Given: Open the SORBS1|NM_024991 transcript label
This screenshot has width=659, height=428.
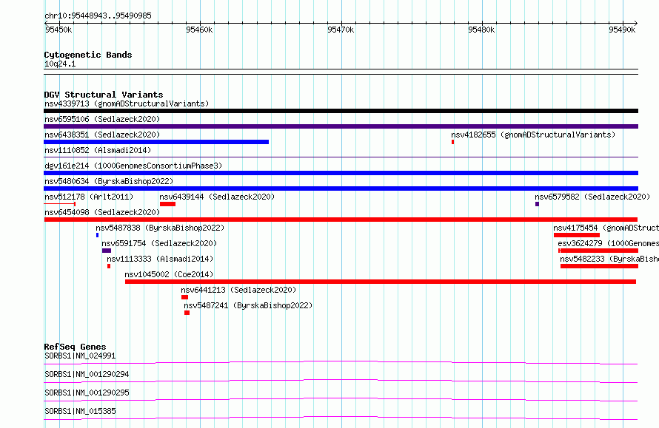Looking at the screenshot, I should (80, 356).
